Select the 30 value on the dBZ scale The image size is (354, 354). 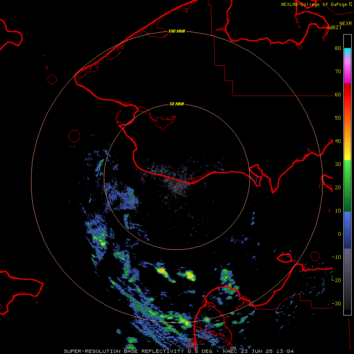coord(338,164)
